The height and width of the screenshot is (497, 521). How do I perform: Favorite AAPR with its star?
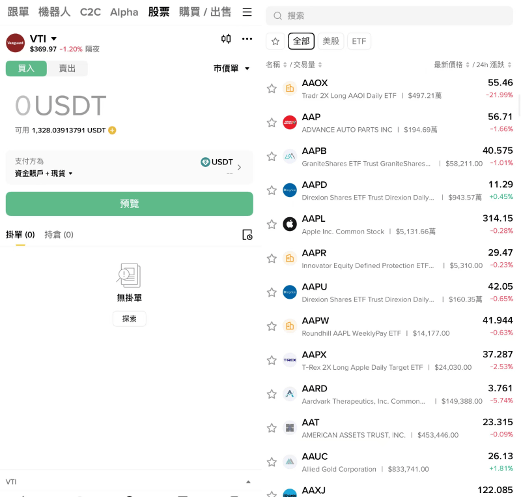point(272,258)
